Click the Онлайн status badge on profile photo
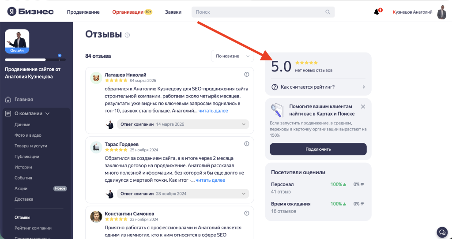Image resolution: width=452 pixels, height=239 pixels. point(17,50)
